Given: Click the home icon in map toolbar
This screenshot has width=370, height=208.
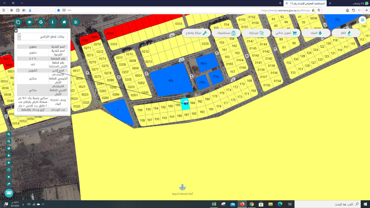Looking at the screenshot, I should coord(64,22).
